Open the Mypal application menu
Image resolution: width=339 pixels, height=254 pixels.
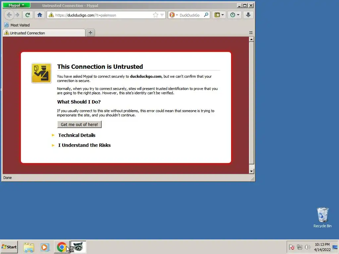click(17, 5)
